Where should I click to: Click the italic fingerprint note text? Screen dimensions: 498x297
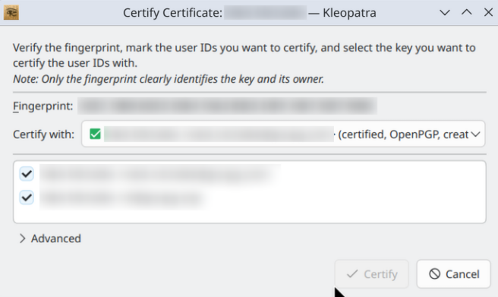tap(169, 79)
